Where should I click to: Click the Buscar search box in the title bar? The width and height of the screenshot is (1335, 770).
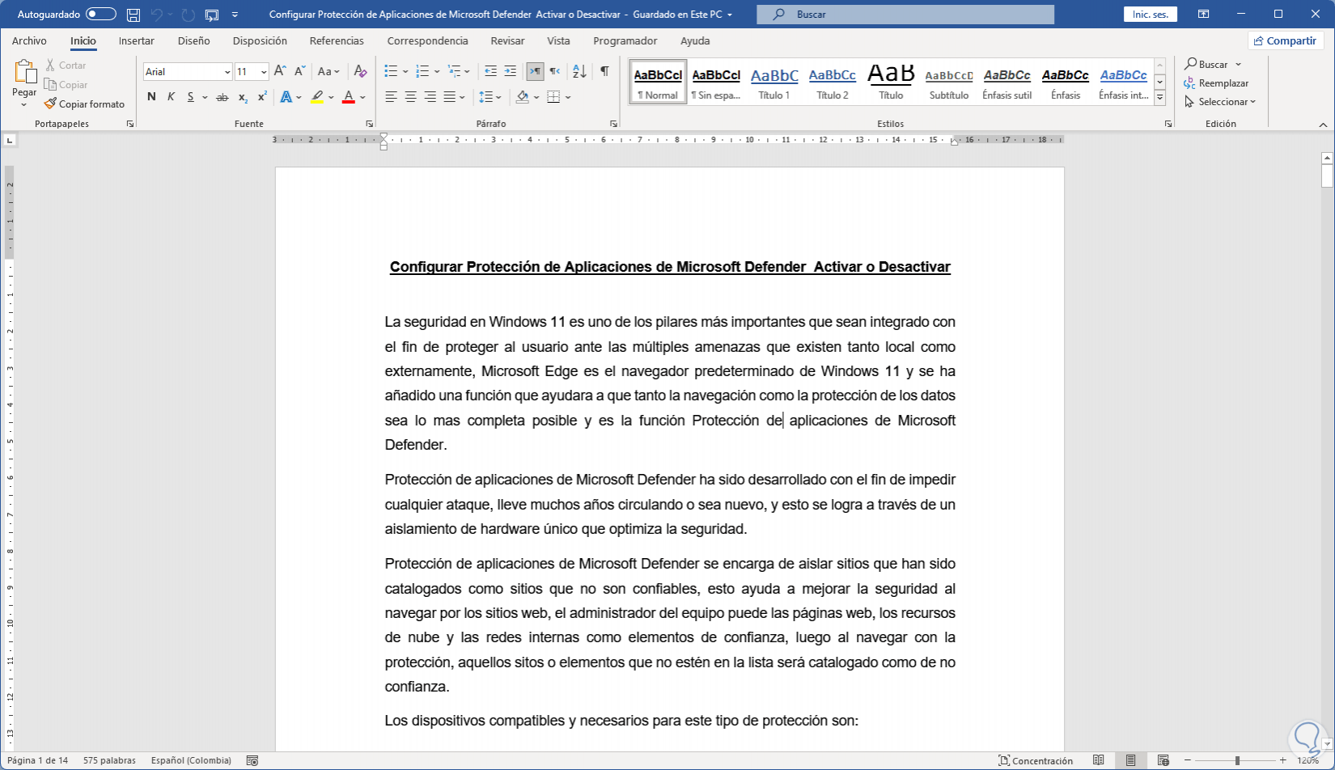tap(905, 15)
